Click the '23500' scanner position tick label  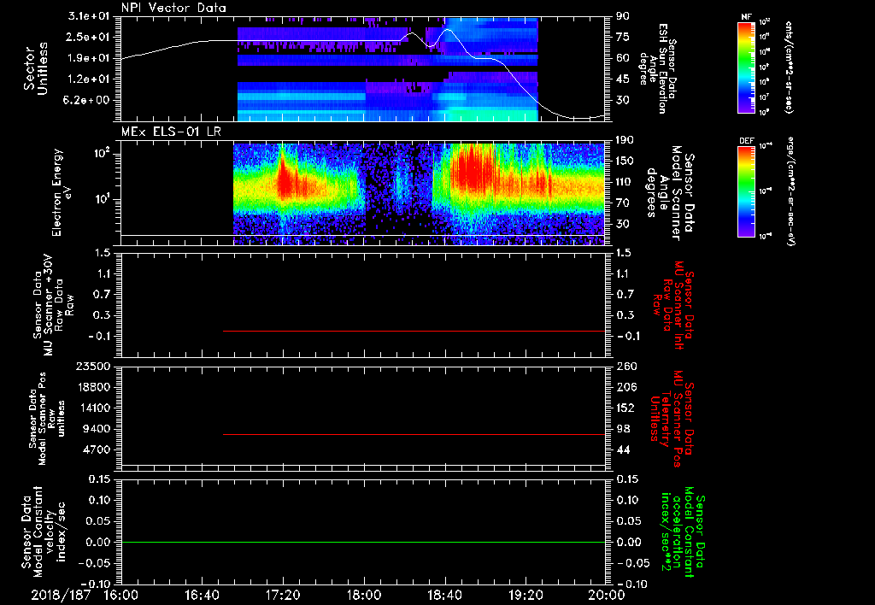point(92,367)
